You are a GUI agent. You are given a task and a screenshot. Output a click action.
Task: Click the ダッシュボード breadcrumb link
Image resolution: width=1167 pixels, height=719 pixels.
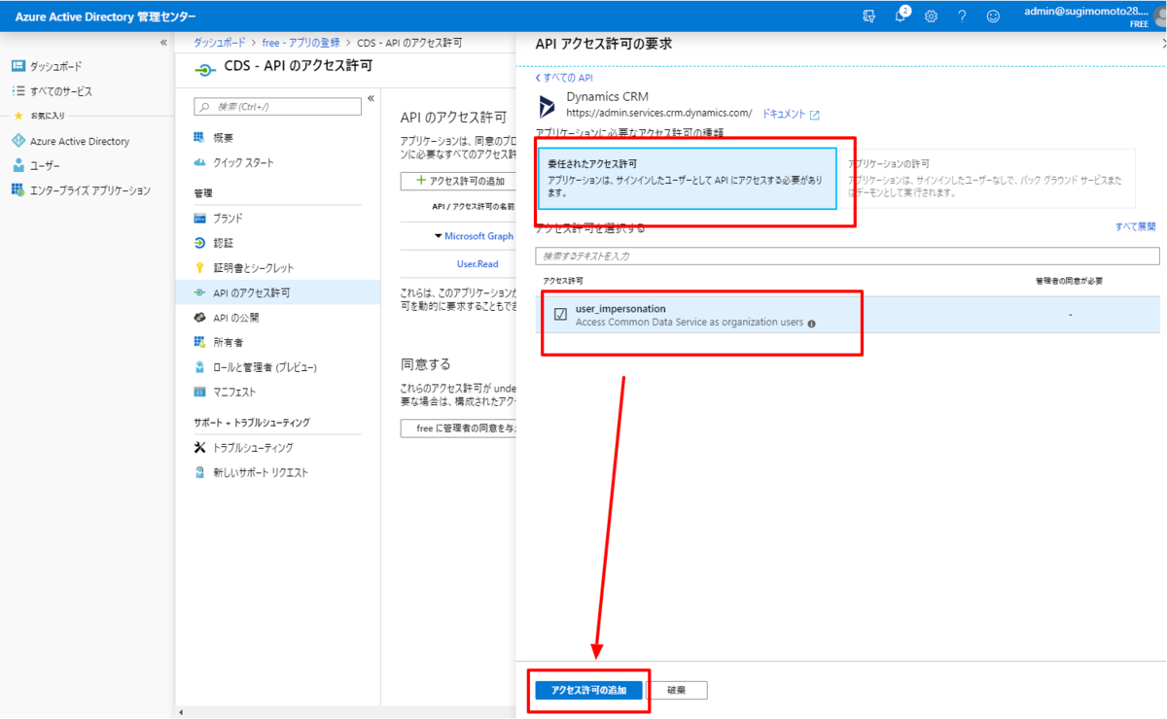click(x=220, y=43)
